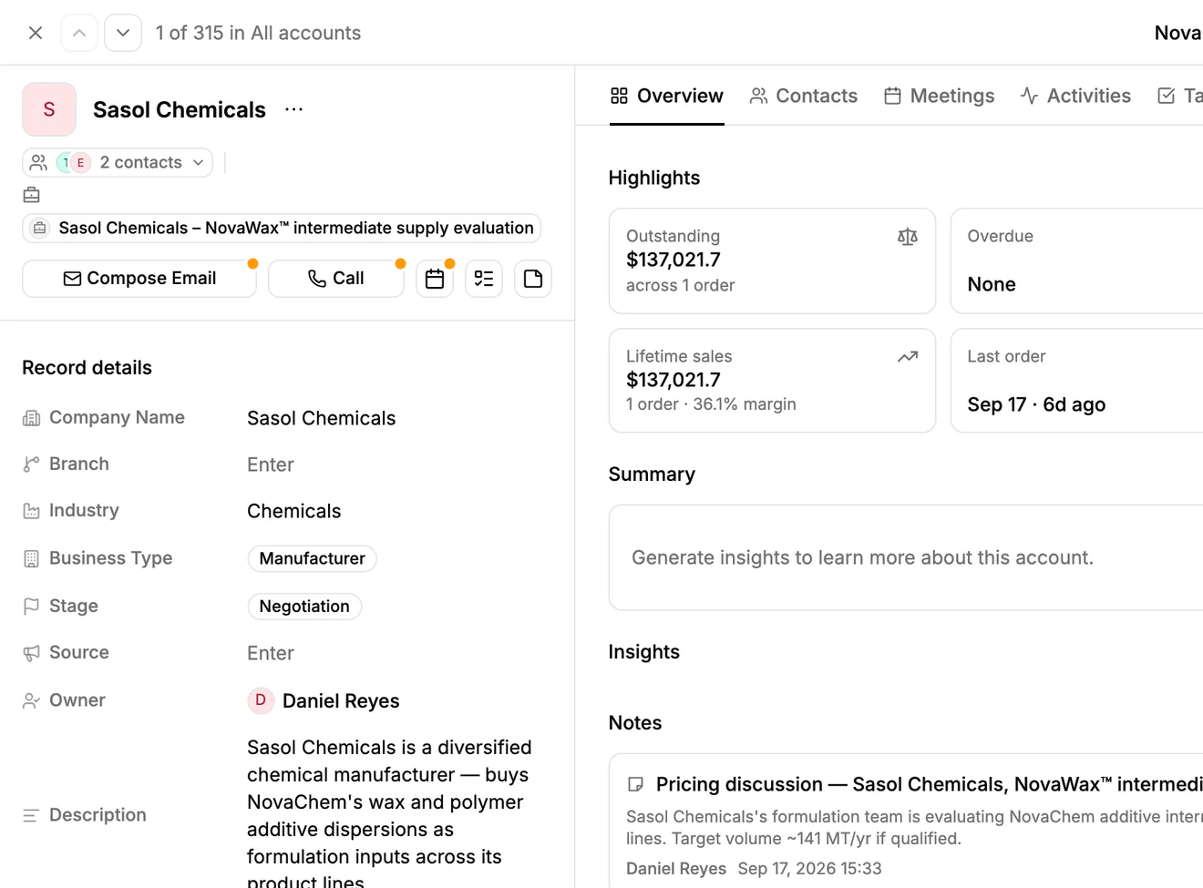The width and height of the screenshot is (1203, 888).
Task: Click the Owner person icon label
Action: point(31,700)
